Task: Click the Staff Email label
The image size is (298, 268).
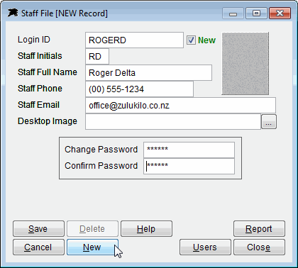Action: point(38,105)
